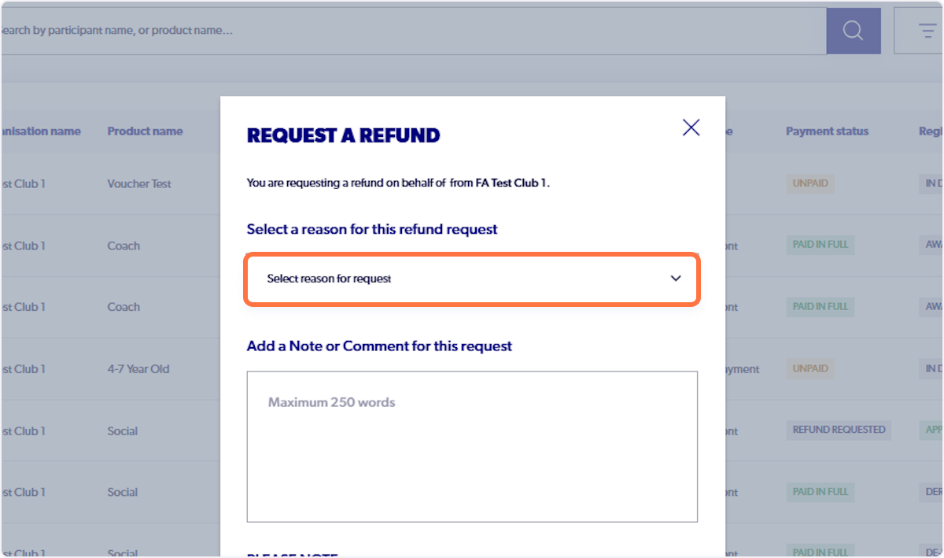Click the Organisation name column header
This screenshot has height=558, width=944.
click(39, 131)
